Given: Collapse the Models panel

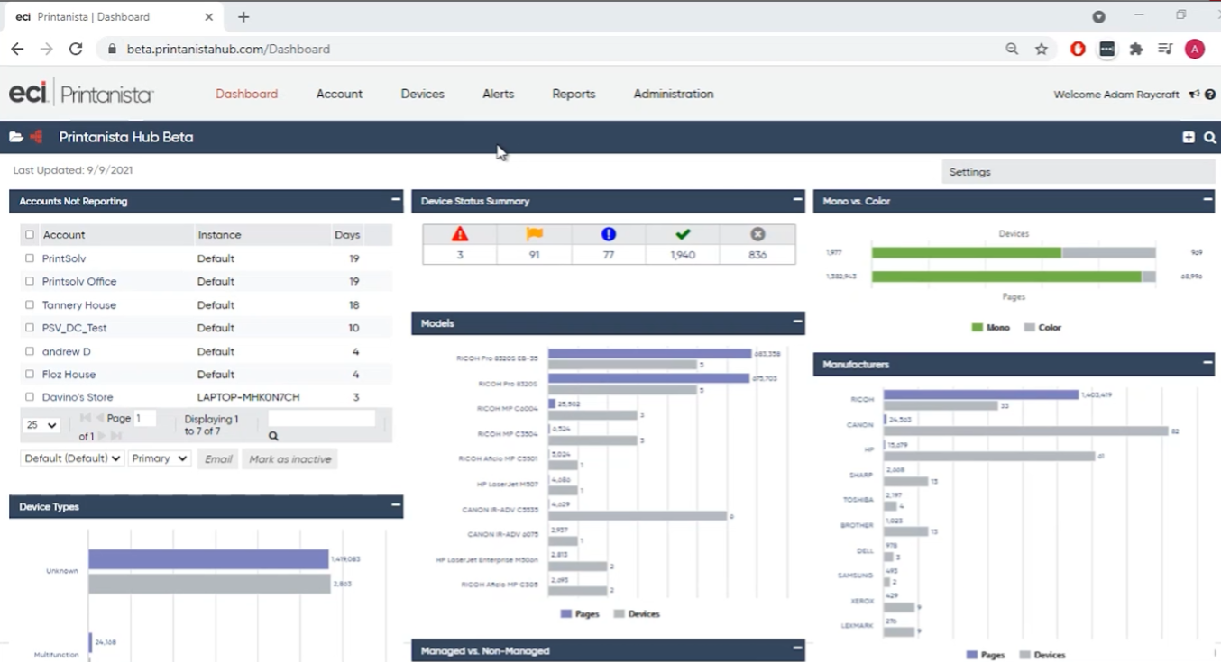Looking at the screenshot, I should click(x=797, y=322).
